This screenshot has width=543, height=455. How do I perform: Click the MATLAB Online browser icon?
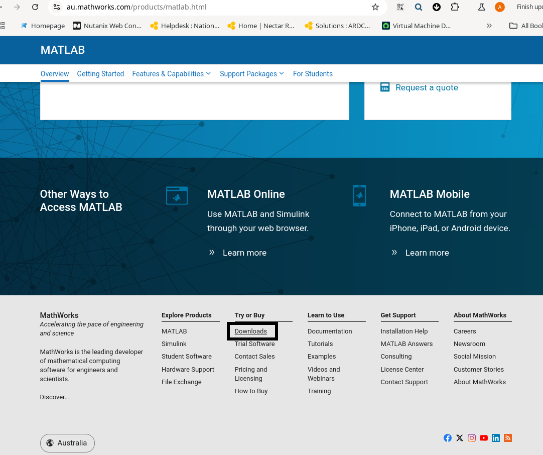coord(177,196)
